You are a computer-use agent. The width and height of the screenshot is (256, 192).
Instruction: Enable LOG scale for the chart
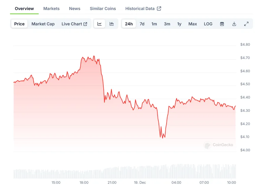tap(208, 24)
